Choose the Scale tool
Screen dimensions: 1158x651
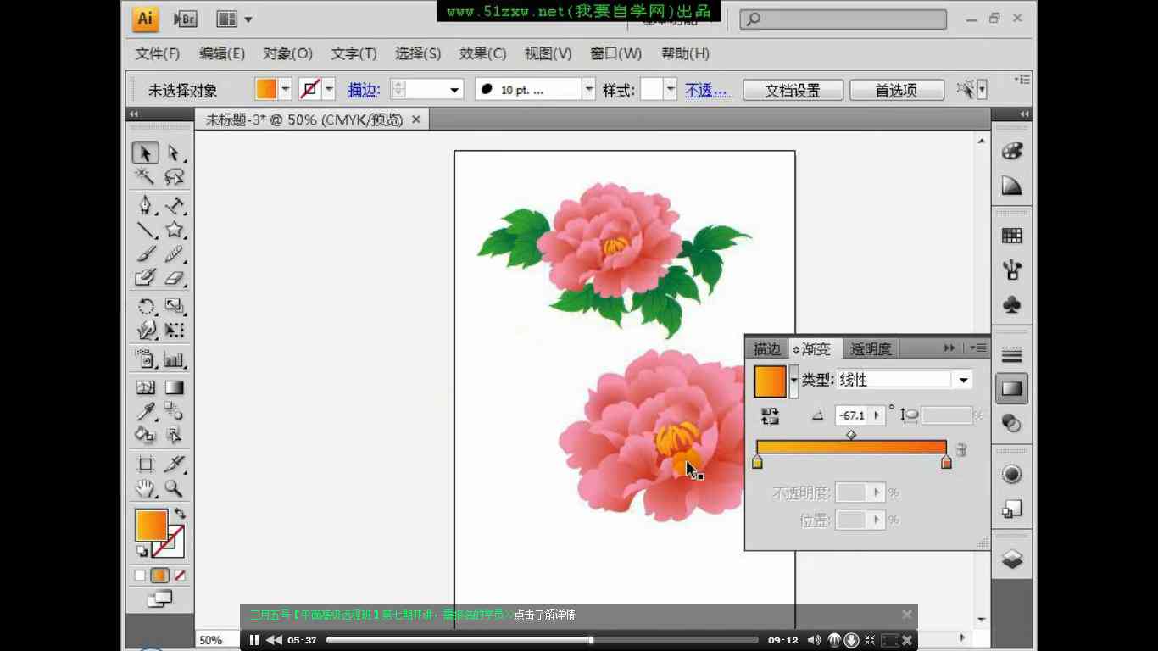tap(174, 306)
